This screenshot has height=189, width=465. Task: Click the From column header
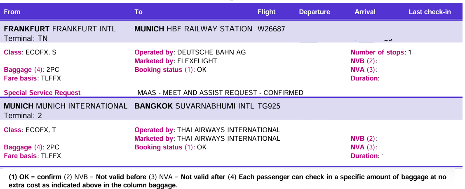(x=12, y=12)
